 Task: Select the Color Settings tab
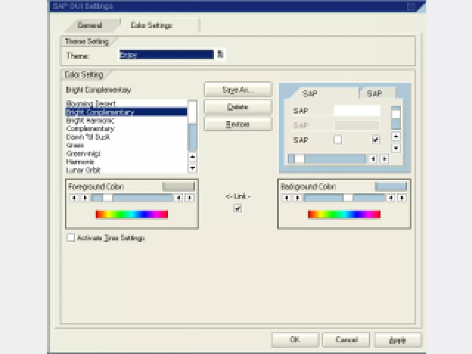[151, 26]
